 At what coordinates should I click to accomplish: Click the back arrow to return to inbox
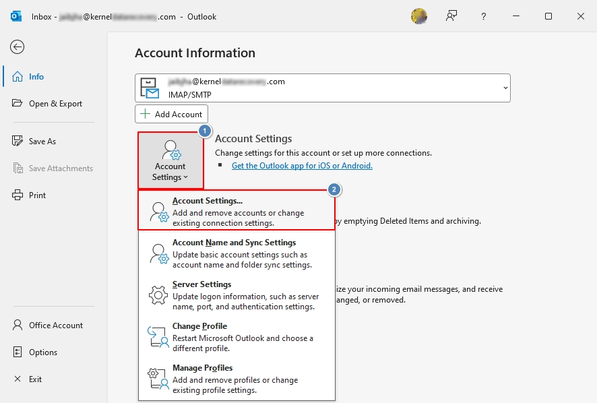tap(17, 47)
